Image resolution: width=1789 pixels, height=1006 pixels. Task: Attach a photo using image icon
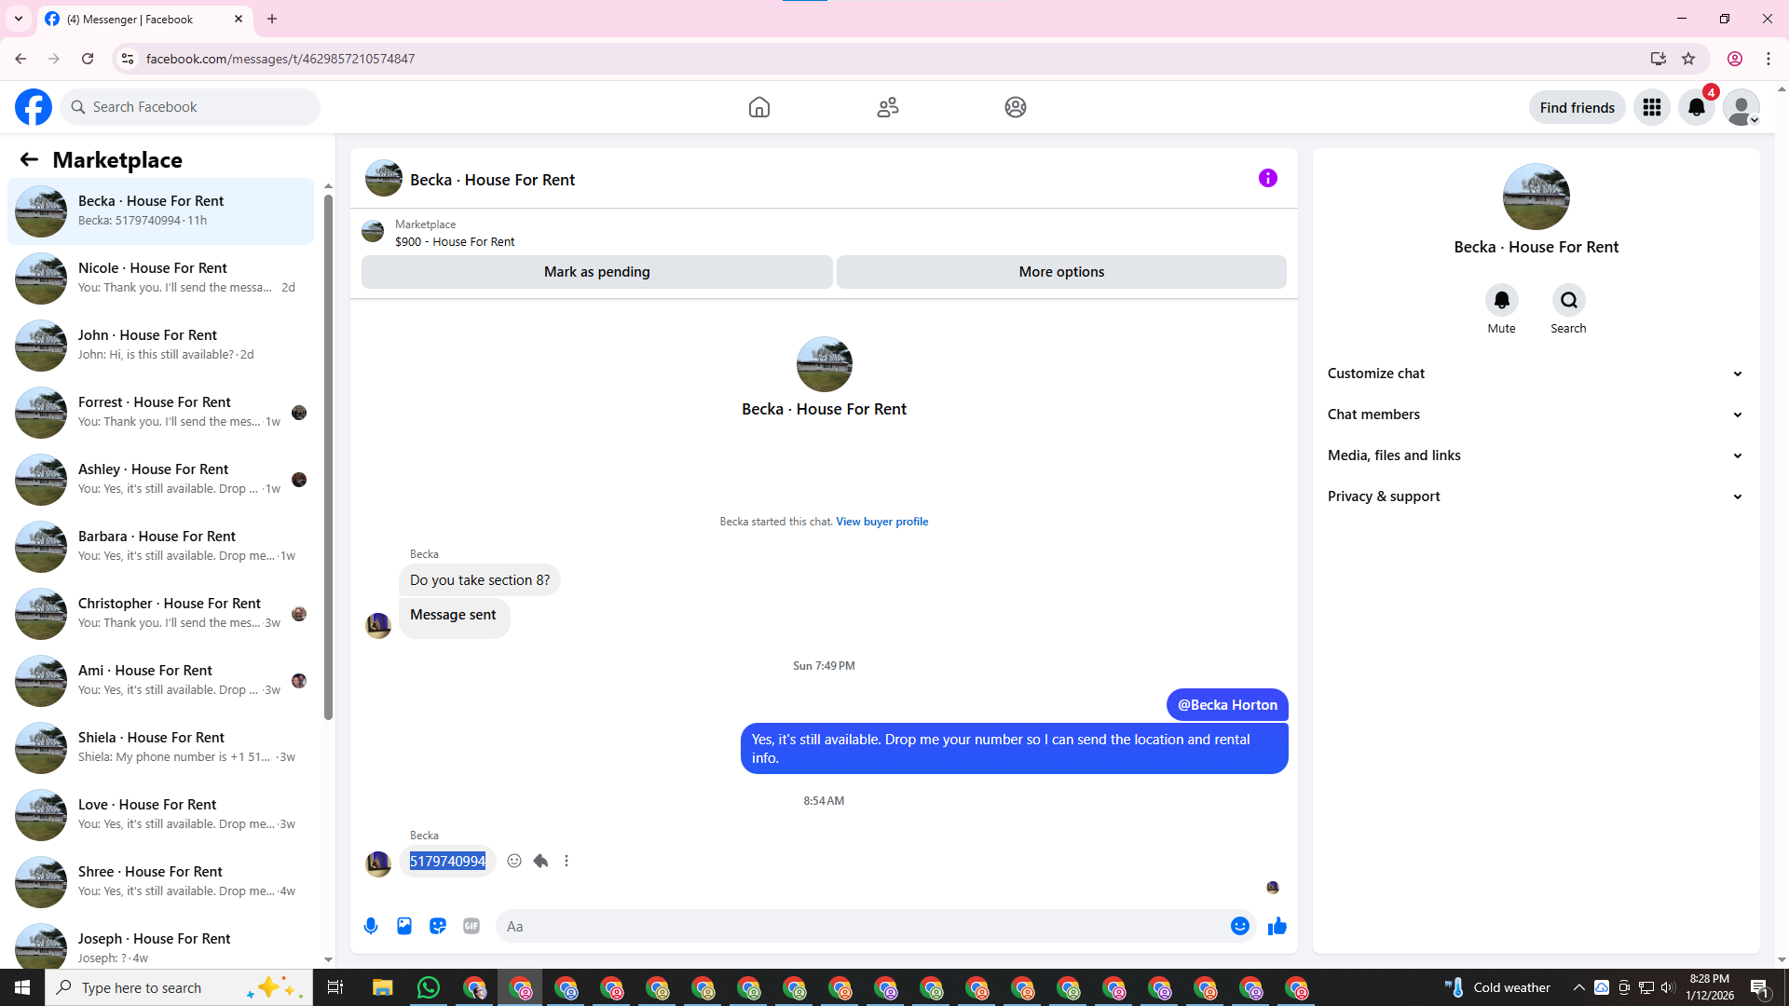coord(404,926)
